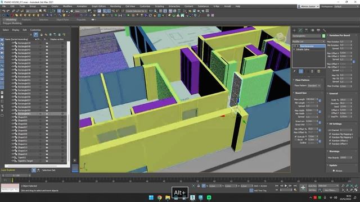Toggle Bevel checkbox in Board Size

click(x=295, y=140)
